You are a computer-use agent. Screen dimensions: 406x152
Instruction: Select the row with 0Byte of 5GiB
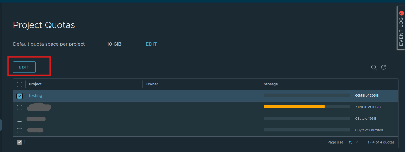[20, 119]
